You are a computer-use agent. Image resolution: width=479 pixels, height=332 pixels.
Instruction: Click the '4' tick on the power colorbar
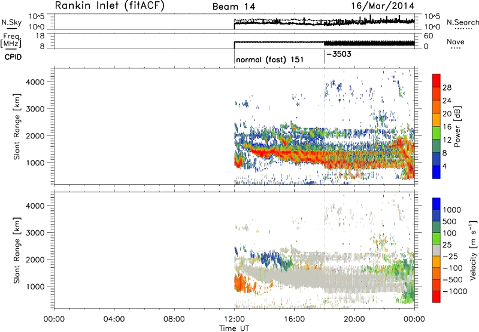[x=444, y=166]
